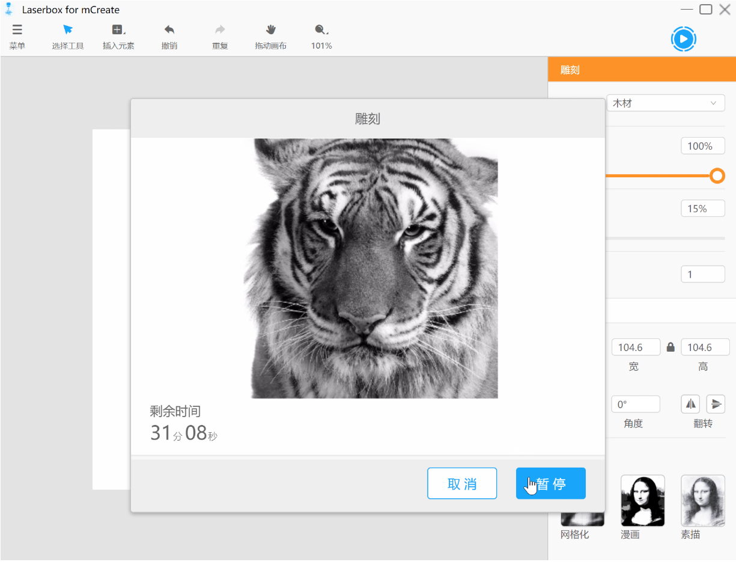This screenshot has height=562, width=736.
Task: Choose the 素描 sketch style thumbnail
Action: [x=703, y=500]
